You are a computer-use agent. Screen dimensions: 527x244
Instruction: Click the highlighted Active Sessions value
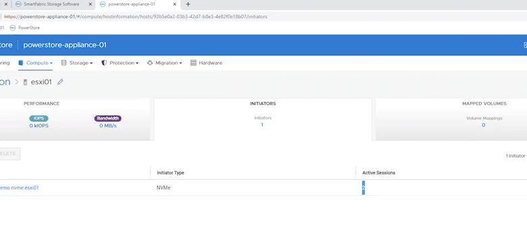tap(363, 188)
